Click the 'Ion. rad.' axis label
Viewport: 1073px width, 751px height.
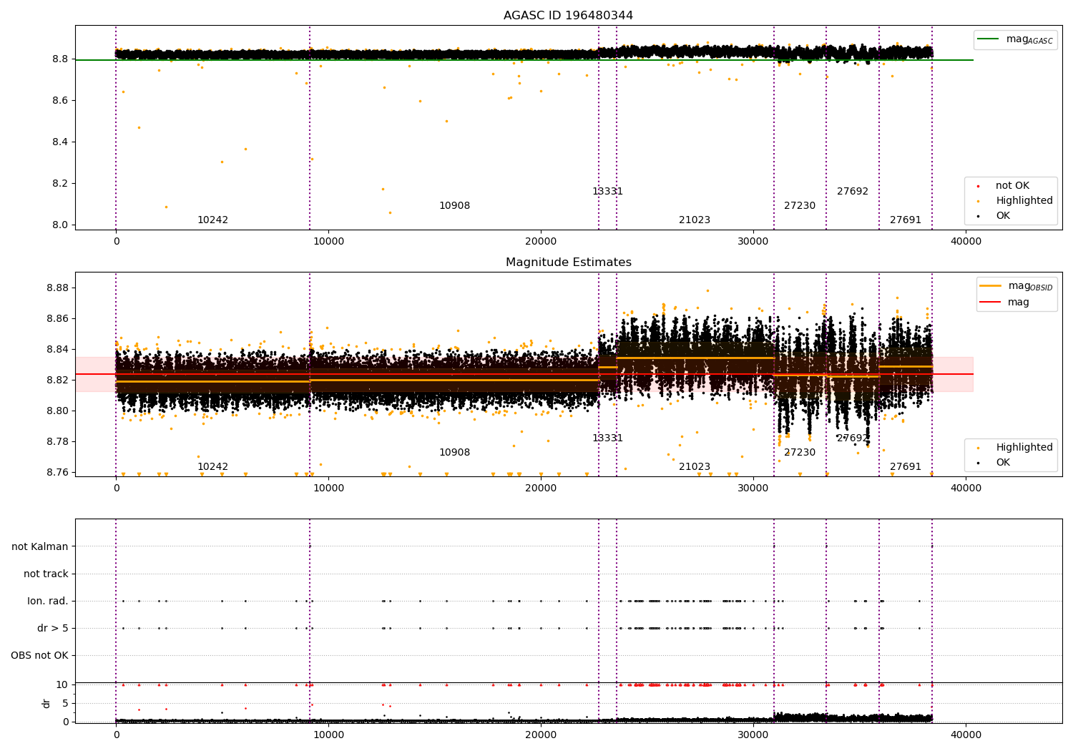point(48,602)
